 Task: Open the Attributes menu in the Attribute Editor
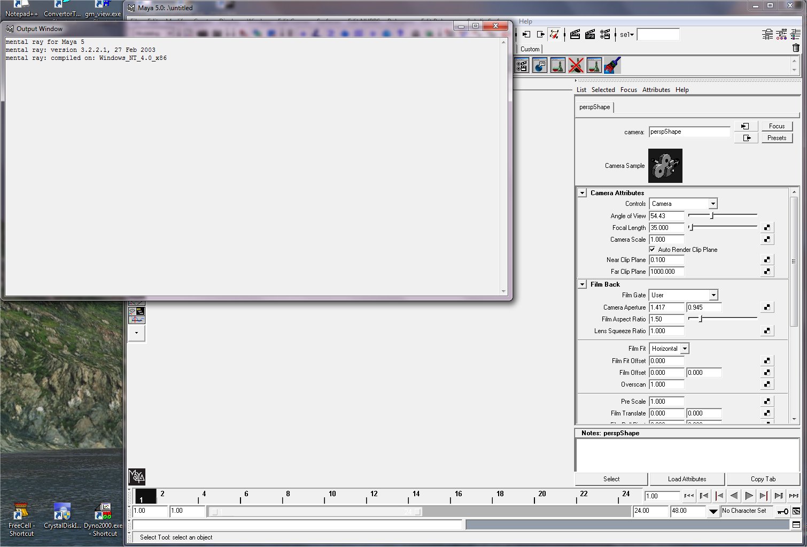656,90
